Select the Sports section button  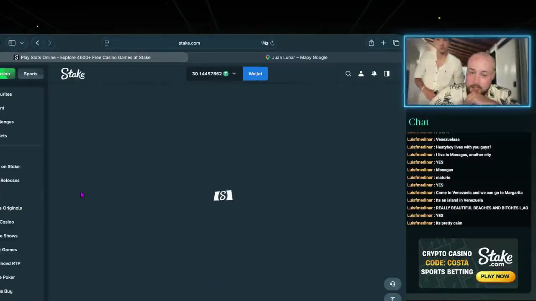[x=31, y=74]
